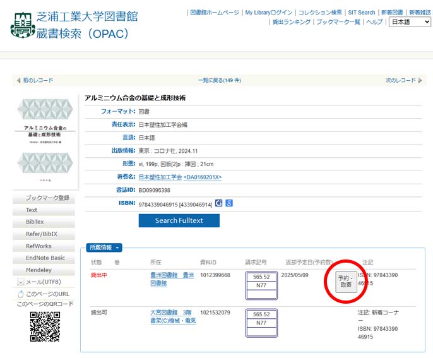
Task: Click the QR code image
Action: click(44, 327)
